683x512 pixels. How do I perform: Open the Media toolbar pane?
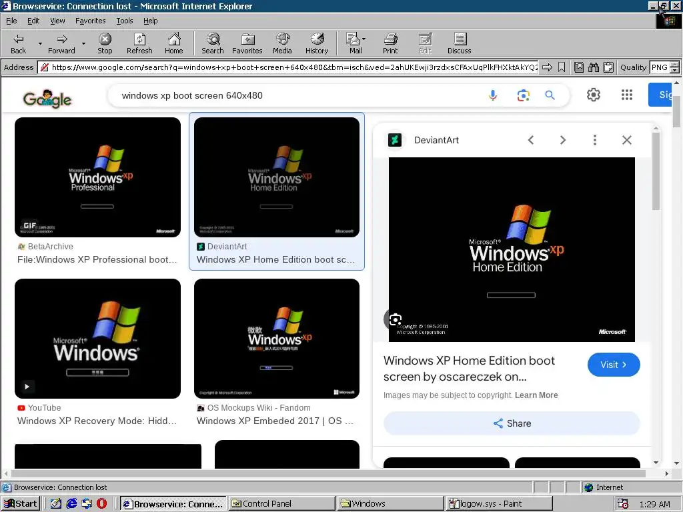pyautogui.click(x=282, y=43)
